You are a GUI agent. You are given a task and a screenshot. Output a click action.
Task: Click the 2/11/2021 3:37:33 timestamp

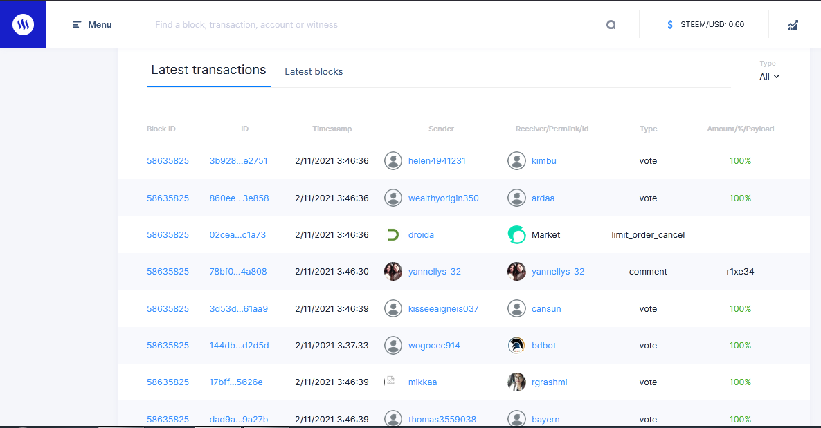click(332, 345)
